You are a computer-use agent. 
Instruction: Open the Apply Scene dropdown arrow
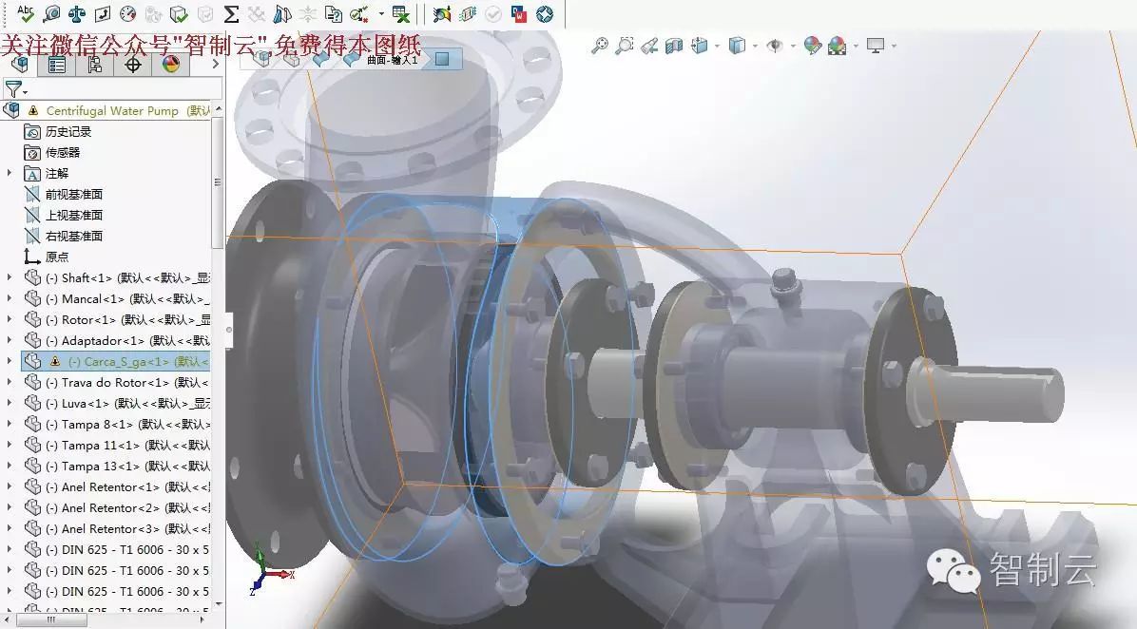(x=856, y=47)
